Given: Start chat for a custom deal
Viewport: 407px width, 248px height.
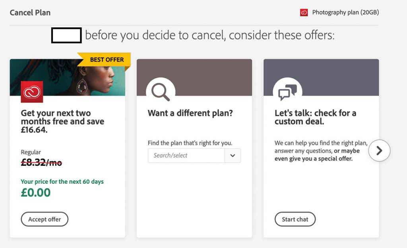Looking at the screenshot, I should 295,219.
